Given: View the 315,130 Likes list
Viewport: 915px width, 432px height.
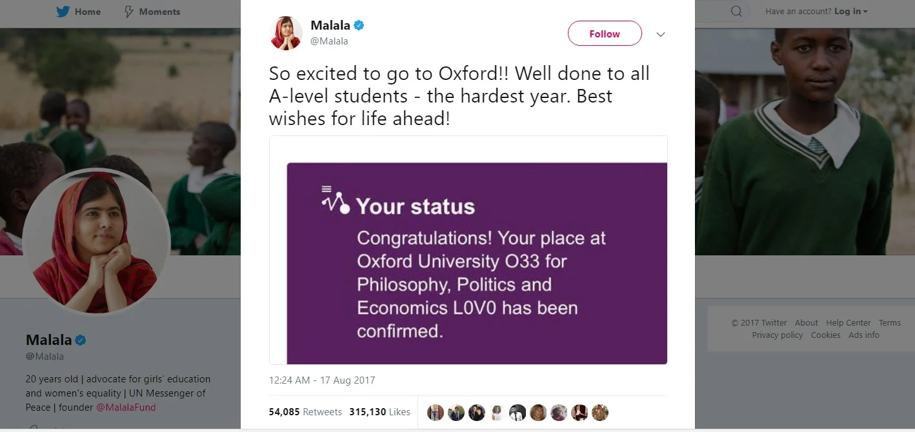Looking at the screenshot, I should (x=379, y=412).
